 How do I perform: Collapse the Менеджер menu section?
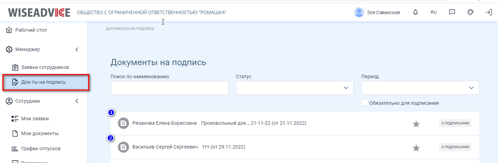(77, 50)
